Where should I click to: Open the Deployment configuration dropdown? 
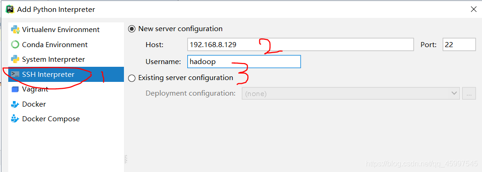point(351,93)
